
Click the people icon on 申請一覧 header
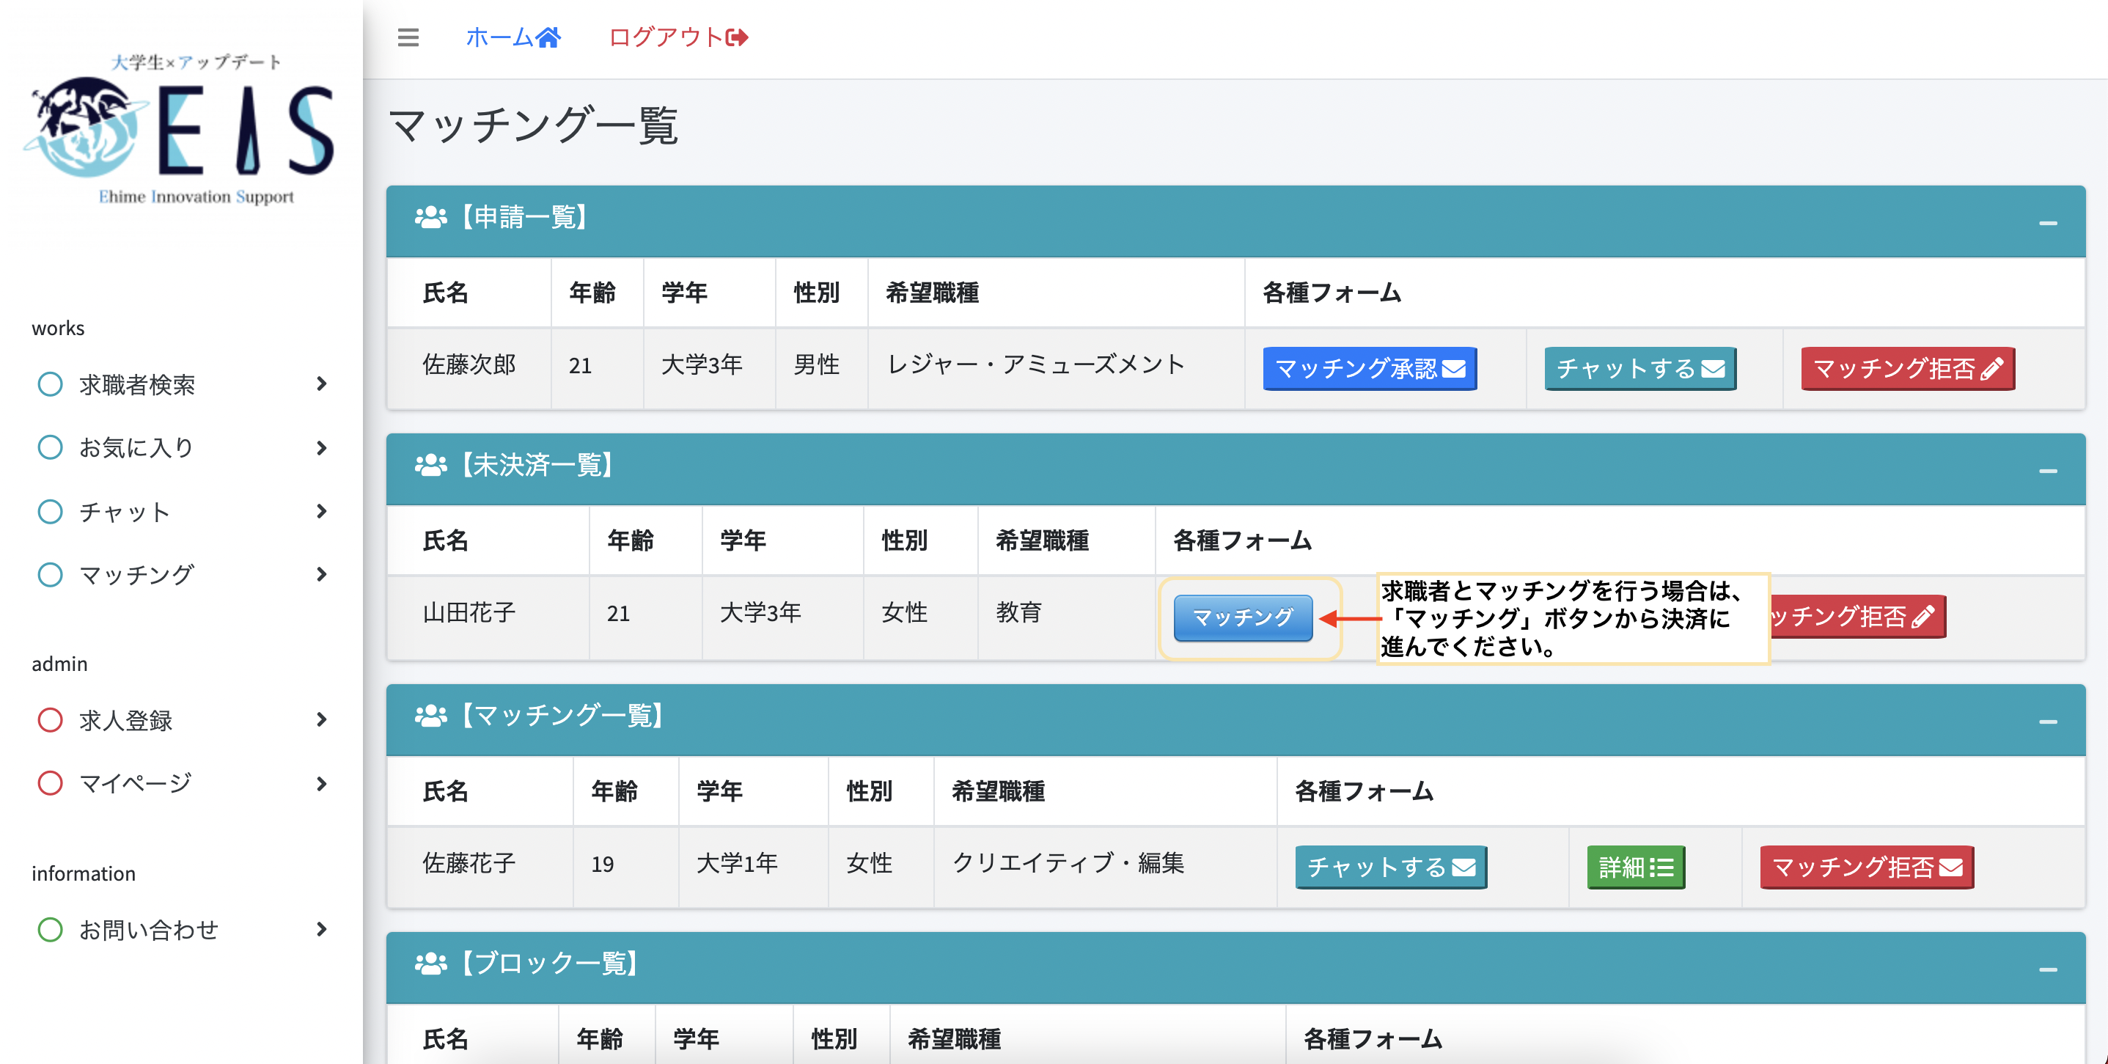tap(431, 218)
